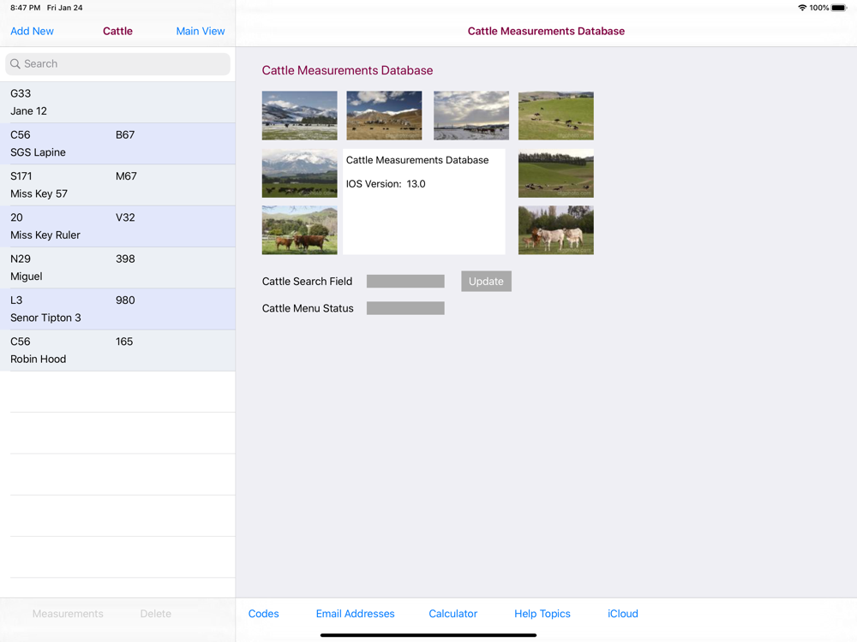Open Help Topics

(542, 614)
